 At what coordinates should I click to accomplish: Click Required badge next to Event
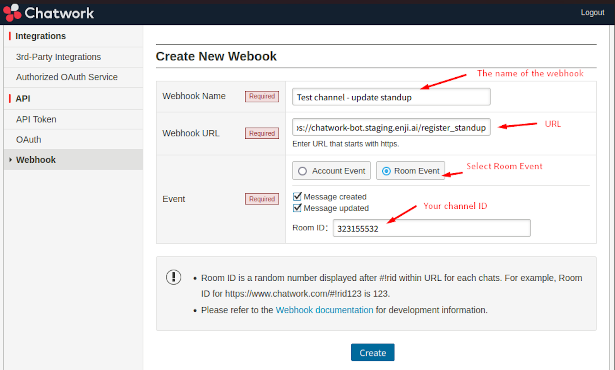[x=262, y=199]
